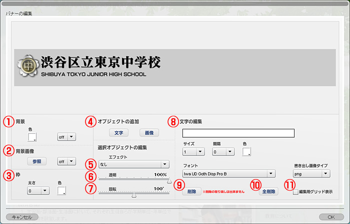
Task: Choose export image type png dropdown
Action: (310, 174)
